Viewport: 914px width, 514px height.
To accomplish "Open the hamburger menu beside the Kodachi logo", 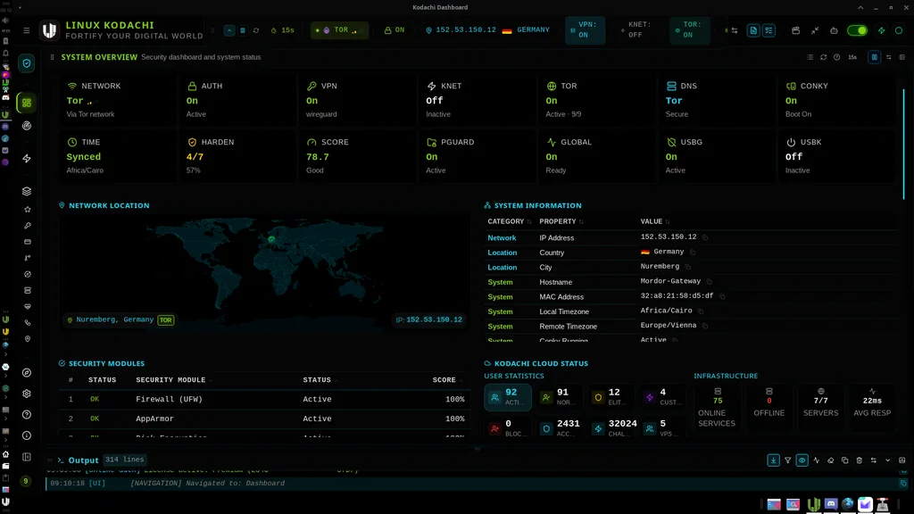I will coord(26,30).
